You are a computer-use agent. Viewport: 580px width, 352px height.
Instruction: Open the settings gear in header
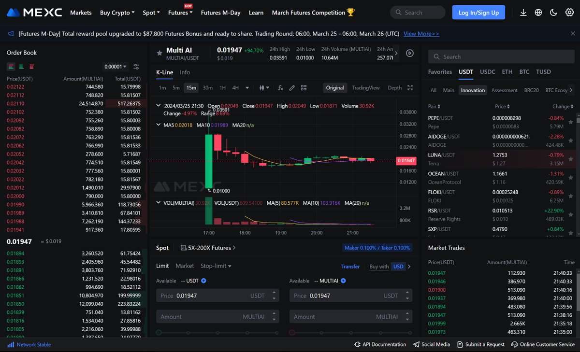[x=569, y=13]
